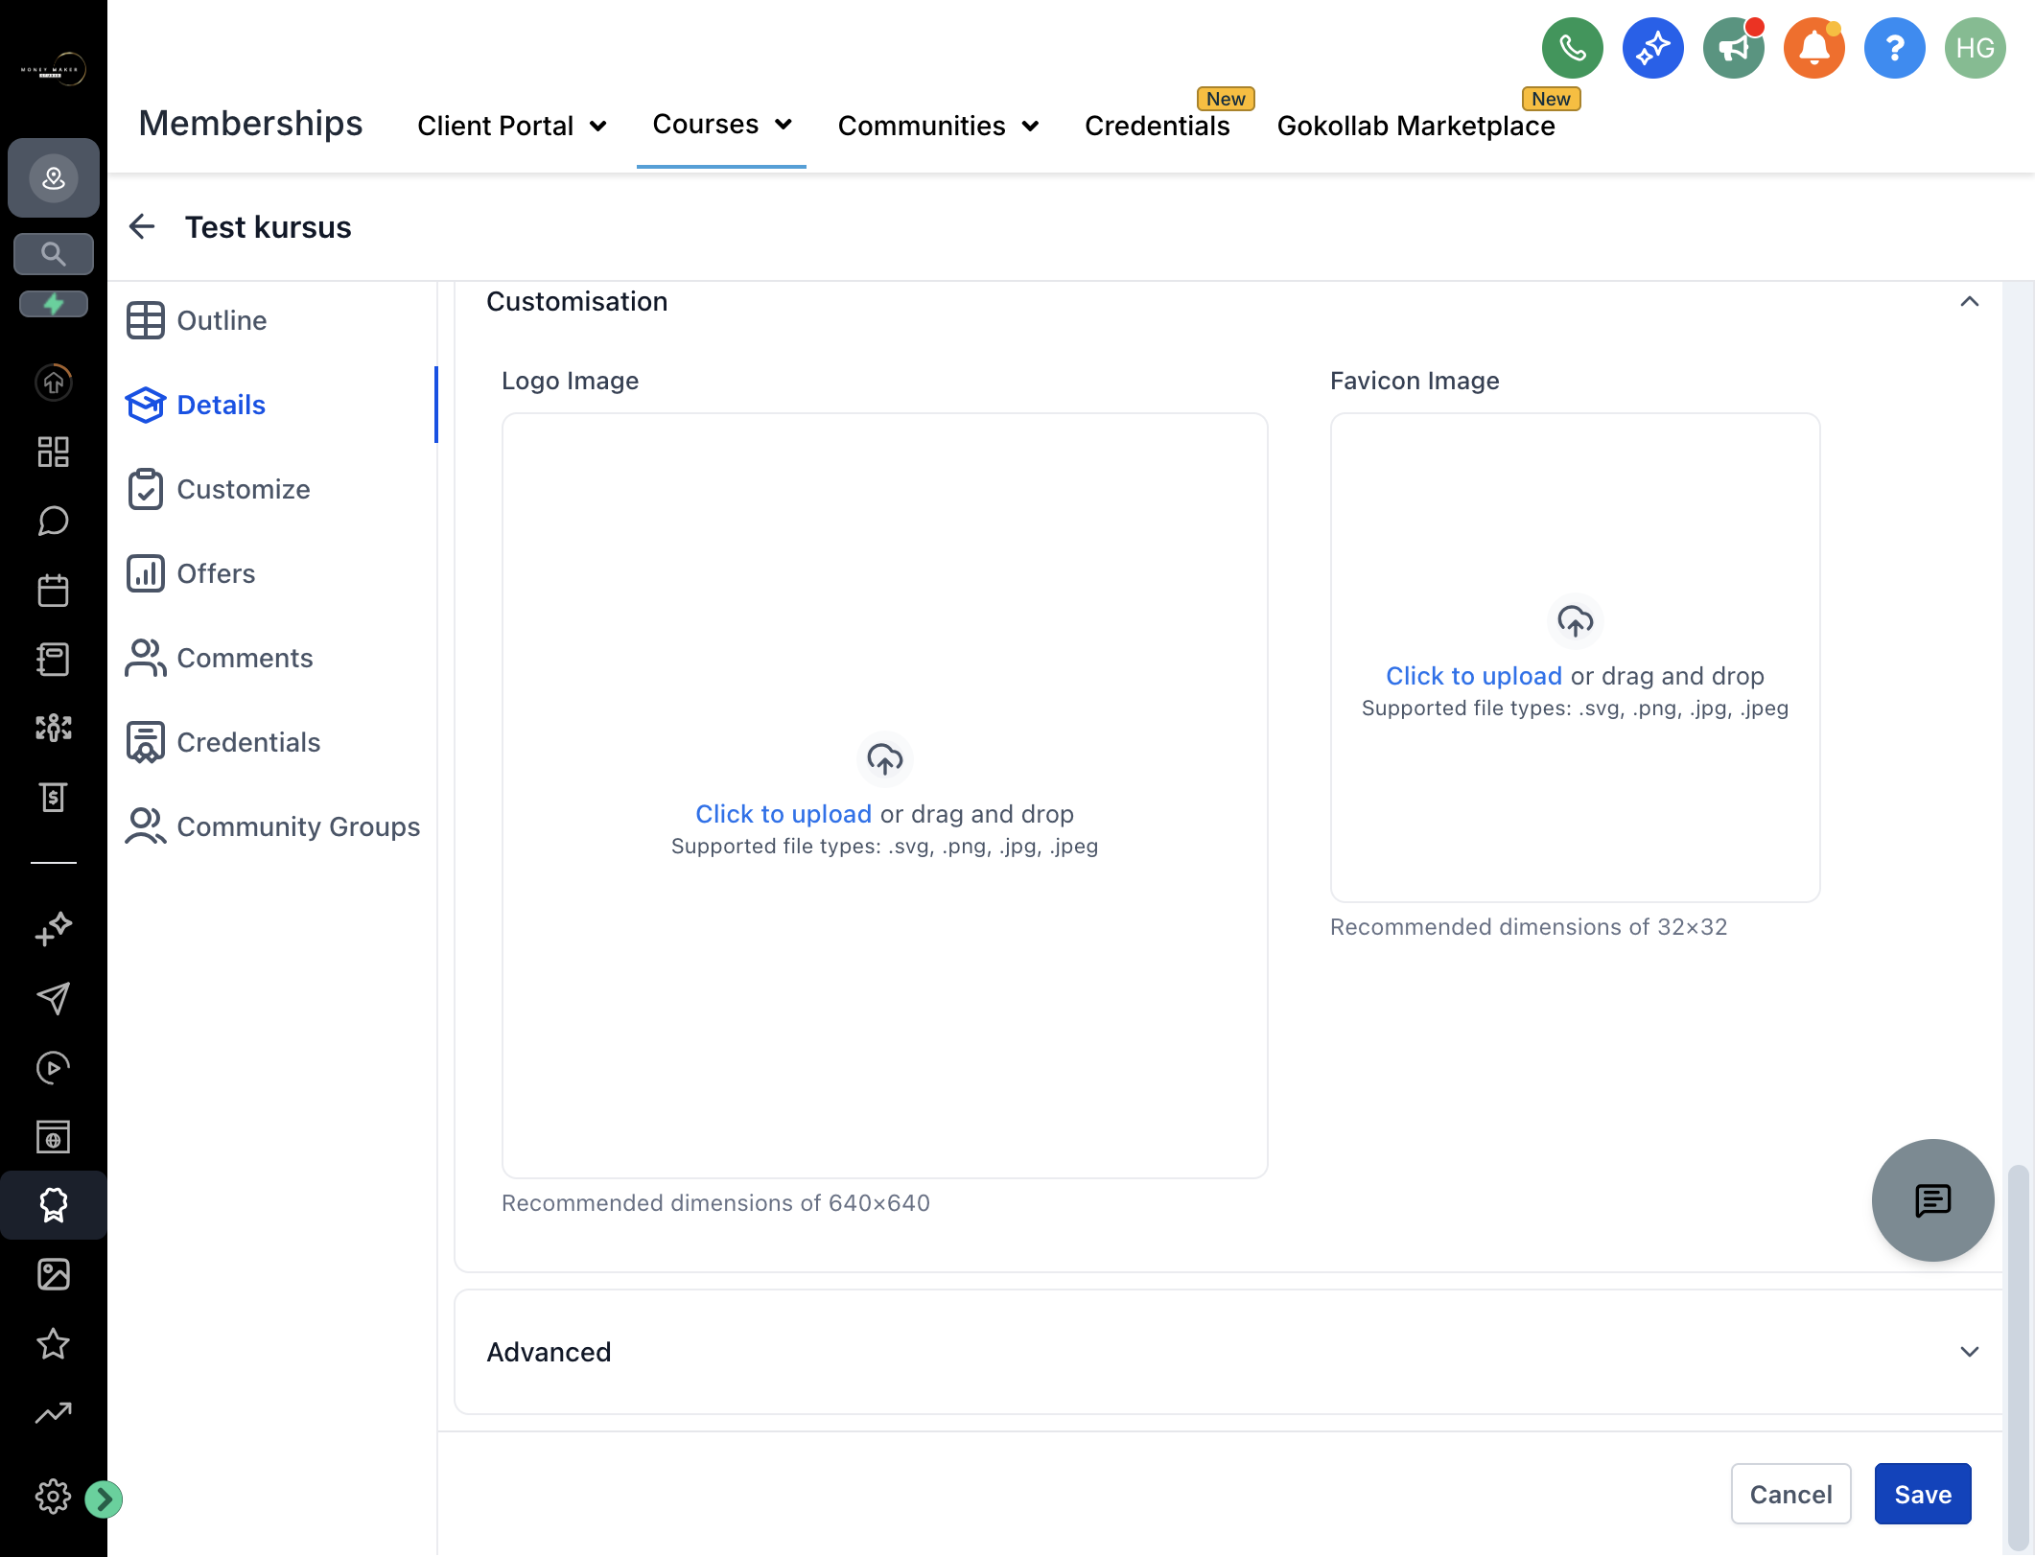Open the chat bubble conversations sidebar icon
Image resolution: width=2035 pixels, height=1557 pixels.
[x=54, y=521]
